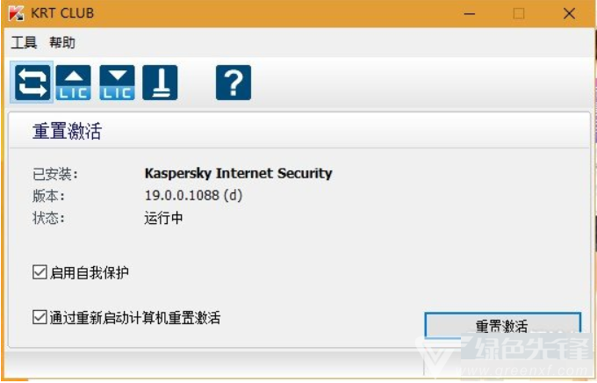Select the cleanup brush toolbar icon
This screenshot has width=597, height=383.
(x=160, y=83)
